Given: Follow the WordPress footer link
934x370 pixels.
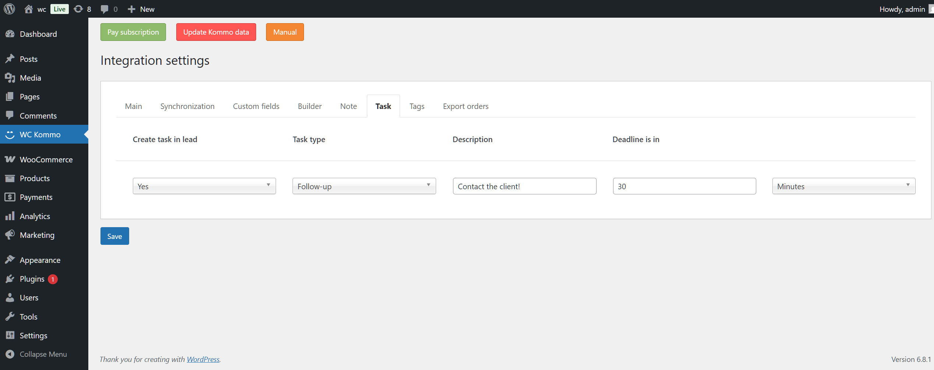Looking at the screenshot, I should pyautogui.click(x=203, y=359).
